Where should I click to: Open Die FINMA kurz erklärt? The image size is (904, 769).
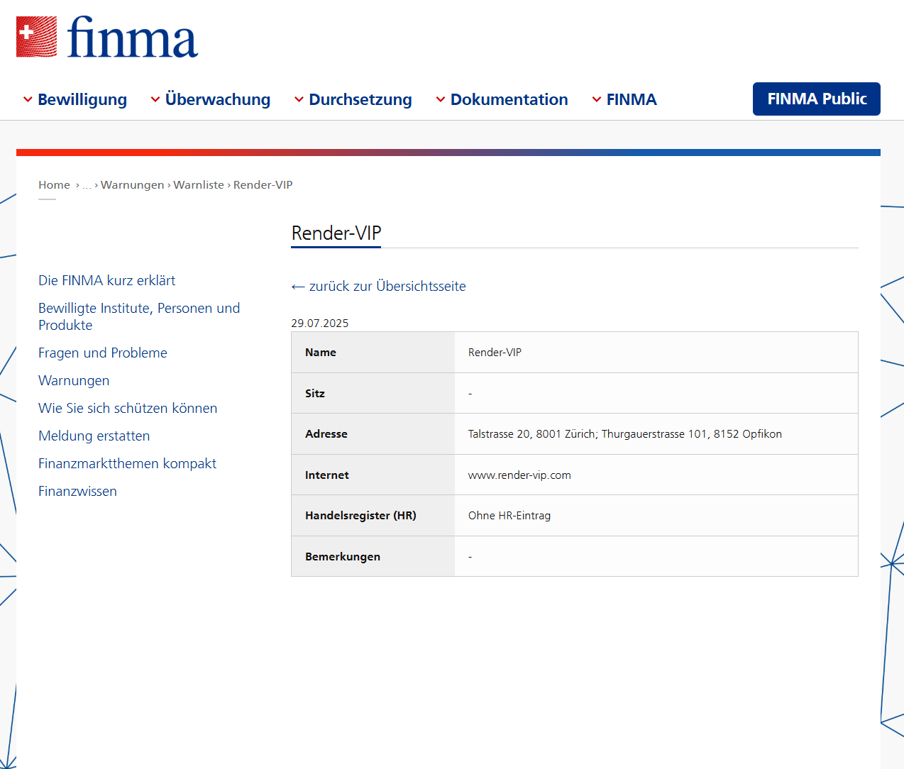107,280
